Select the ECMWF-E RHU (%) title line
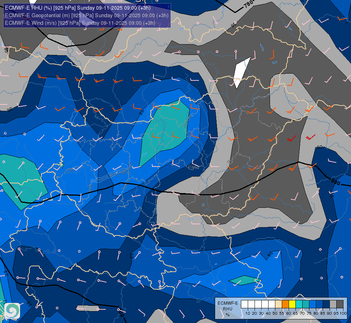Viewport: 351px width, 323px height. point(78,8)
